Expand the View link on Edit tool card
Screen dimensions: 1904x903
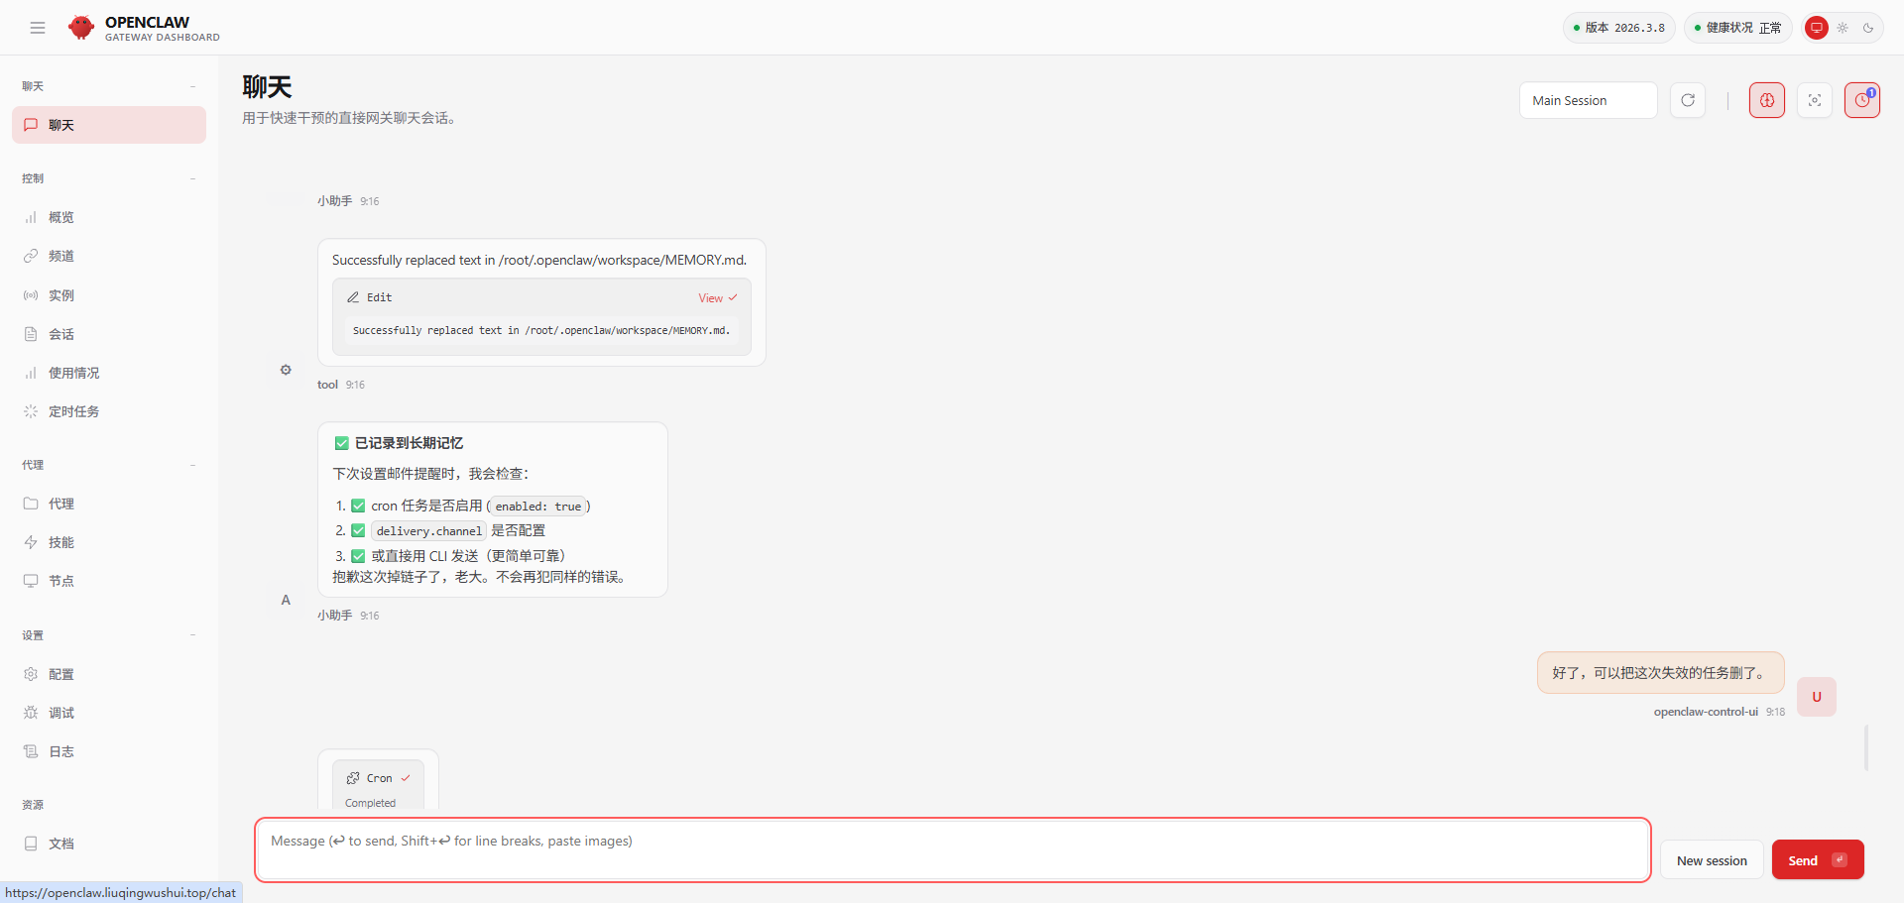tap(717, 298)
